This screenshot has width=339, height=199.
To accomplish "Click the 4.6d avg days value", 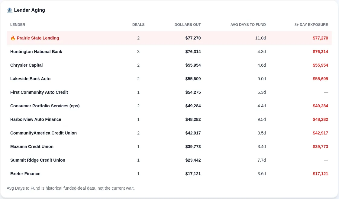I will [x=262, y=65].
